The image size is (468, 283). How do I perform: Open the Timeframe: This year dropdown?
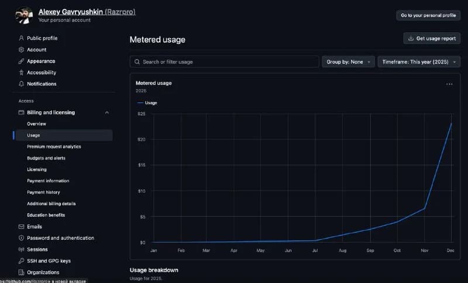point(419,62)
